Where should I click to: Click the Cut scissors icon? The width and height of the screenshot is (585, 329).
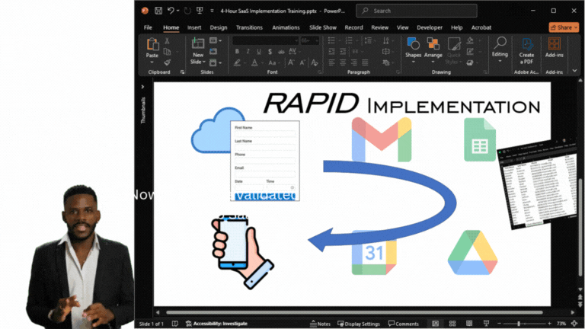(167, 40)
